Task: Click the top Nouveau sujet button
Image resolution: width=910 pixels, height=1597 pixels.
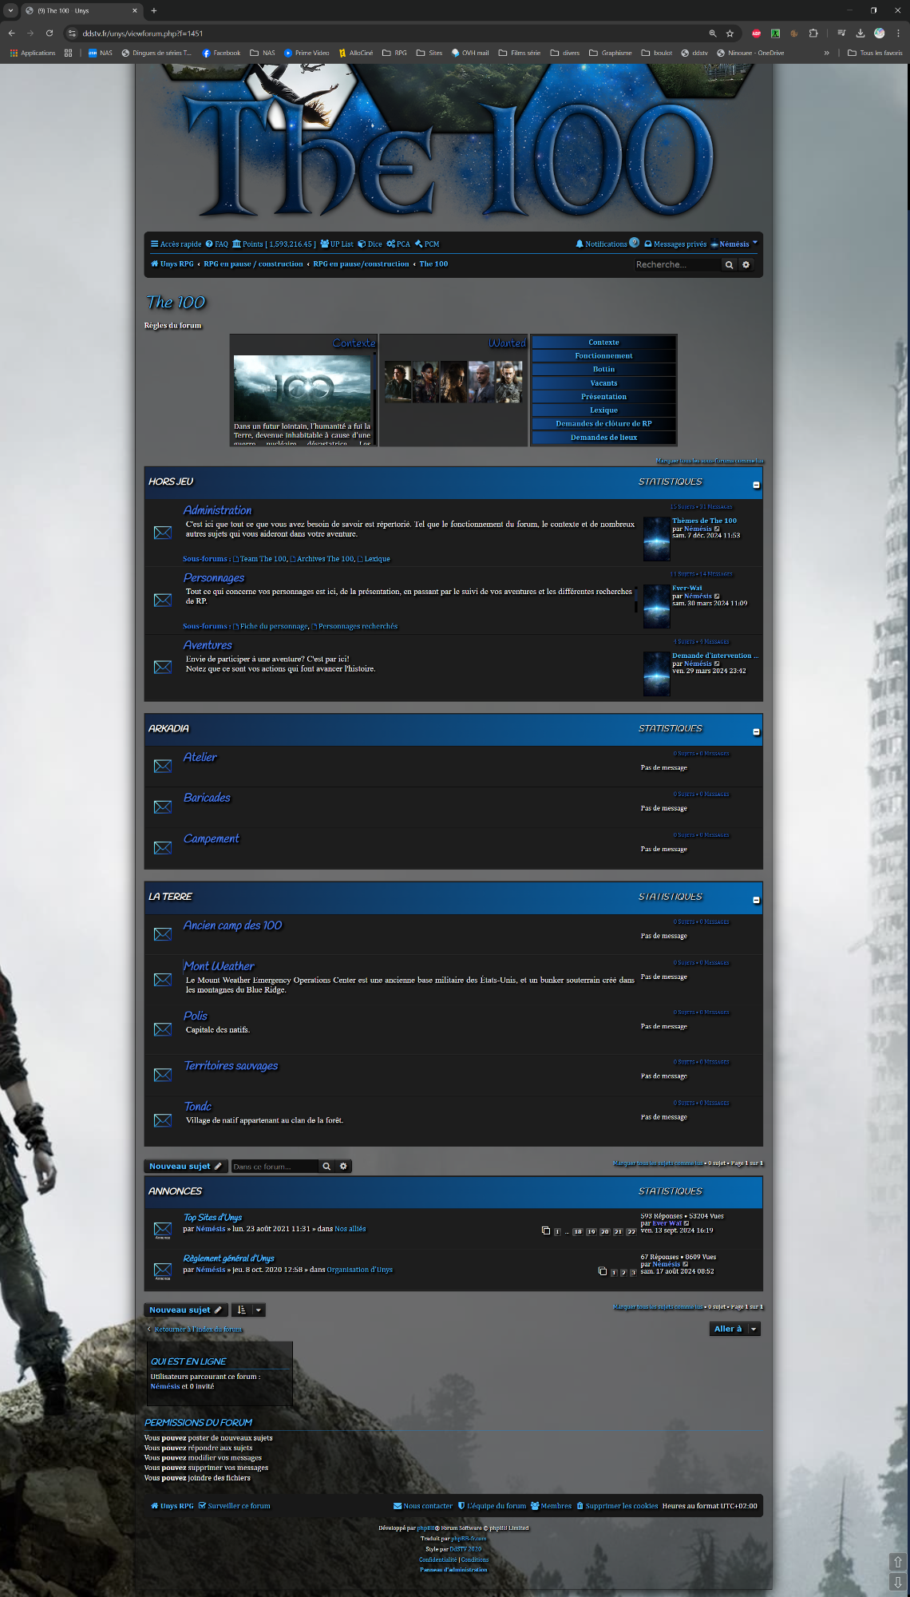Action: coord(186,1167)
